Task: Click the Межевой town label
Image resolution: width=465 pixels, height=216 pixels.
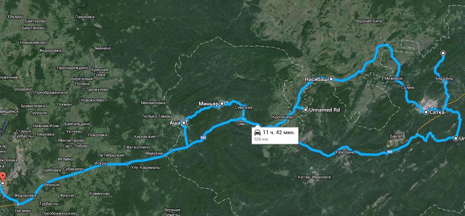Action: [x=394, y=79]
